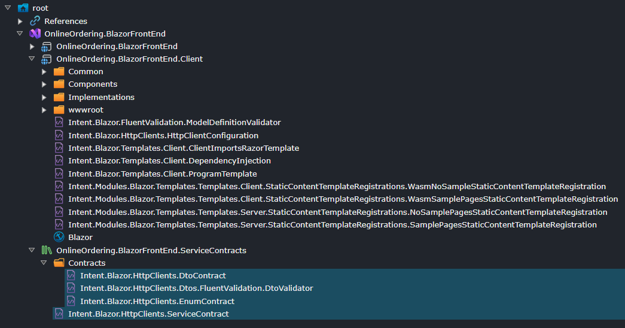
Task: Click the Blazor icon in the Client project
Action: click(59, 237)
